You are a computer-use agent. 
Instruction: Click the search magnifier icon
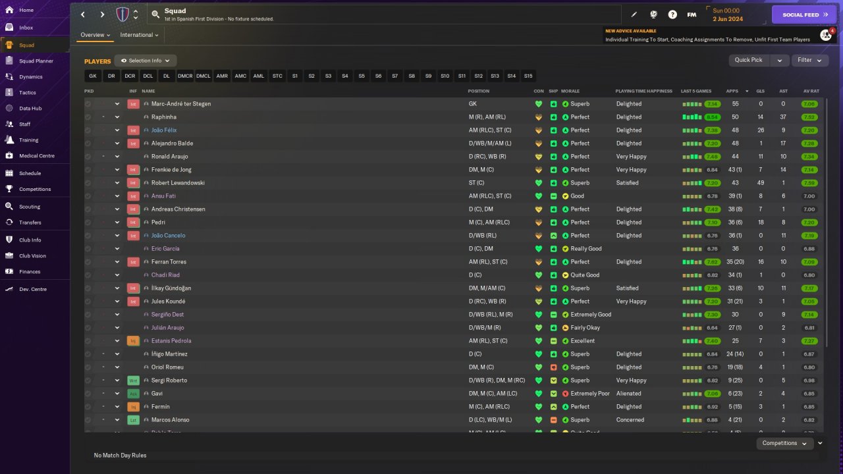155,14
